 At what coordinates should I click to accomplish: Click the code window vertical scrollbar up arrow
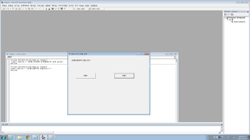click(x=176, y=61)
